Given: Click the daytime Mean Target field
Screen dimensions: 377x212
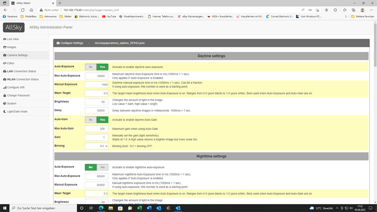Looking at the screenshot, I should pos(97,93).
